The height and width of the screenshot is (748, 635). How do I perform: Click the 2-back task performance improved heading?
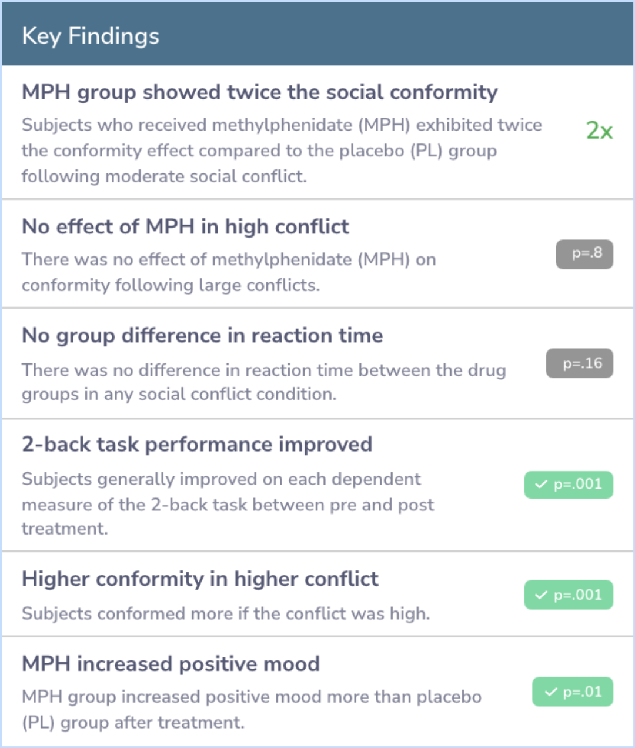pos(197,445)
